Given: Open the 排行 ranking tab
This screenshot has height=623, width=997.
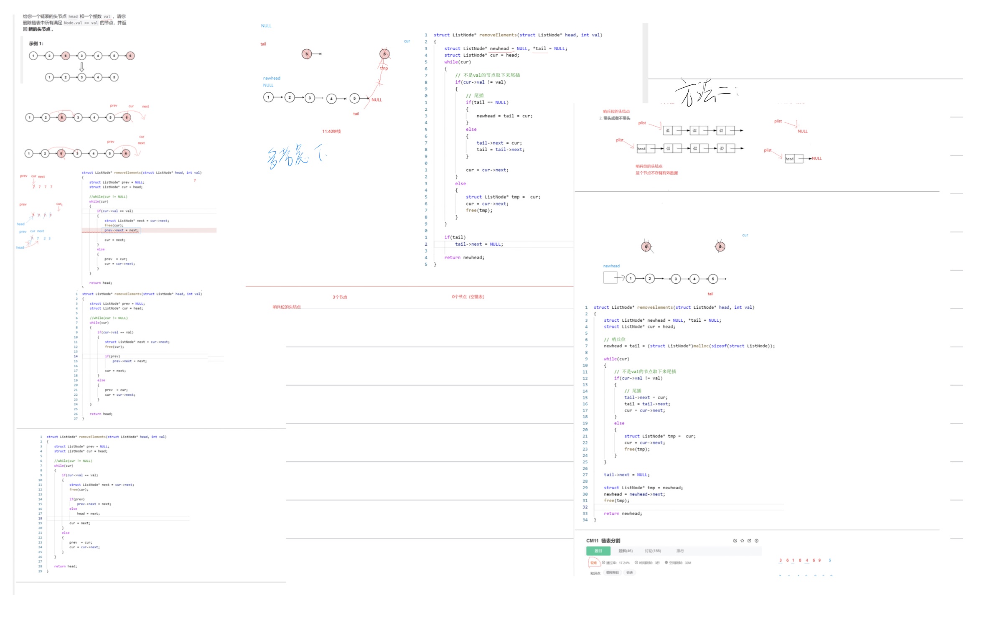Looking at the screenshot, I should pyautogui.click(x=680, y=551).
